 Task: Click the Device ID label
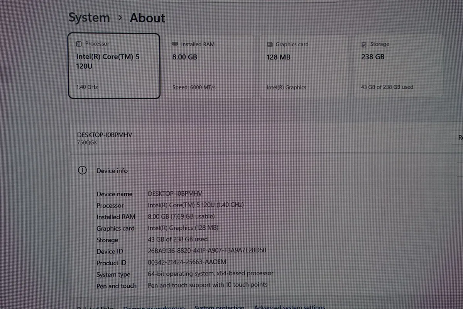click(x=110, y=251)
